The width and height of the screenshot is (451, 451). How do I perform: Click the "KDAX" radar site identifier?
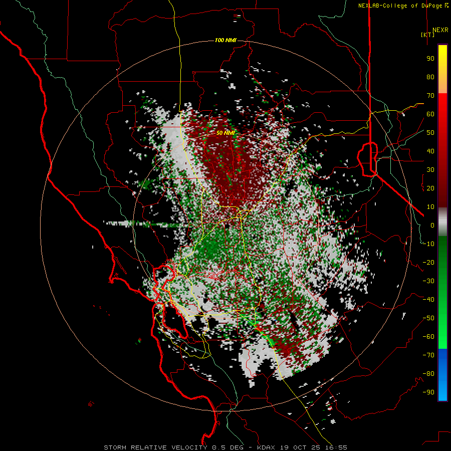[266, 447]
